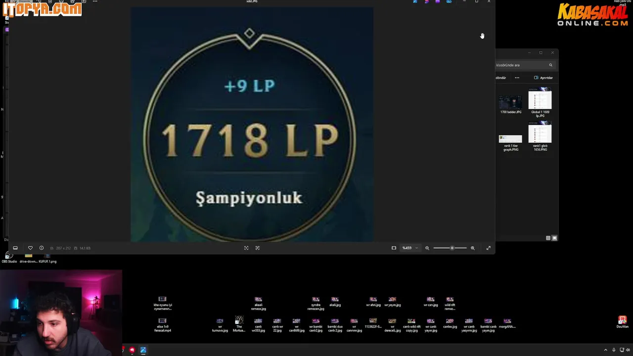Expand the system tray hidden icons chevron
This screenshot has height=356, width=633.
coord(605,350)
